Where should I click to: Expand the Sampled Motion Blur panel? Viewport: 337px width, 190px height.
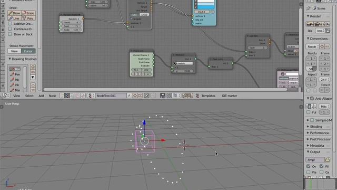coord(308,120)
